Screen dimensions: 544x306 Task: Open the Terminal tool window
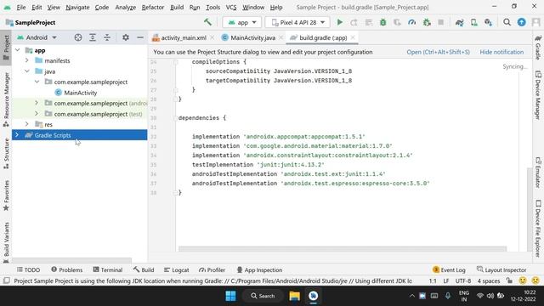[108, 269]
